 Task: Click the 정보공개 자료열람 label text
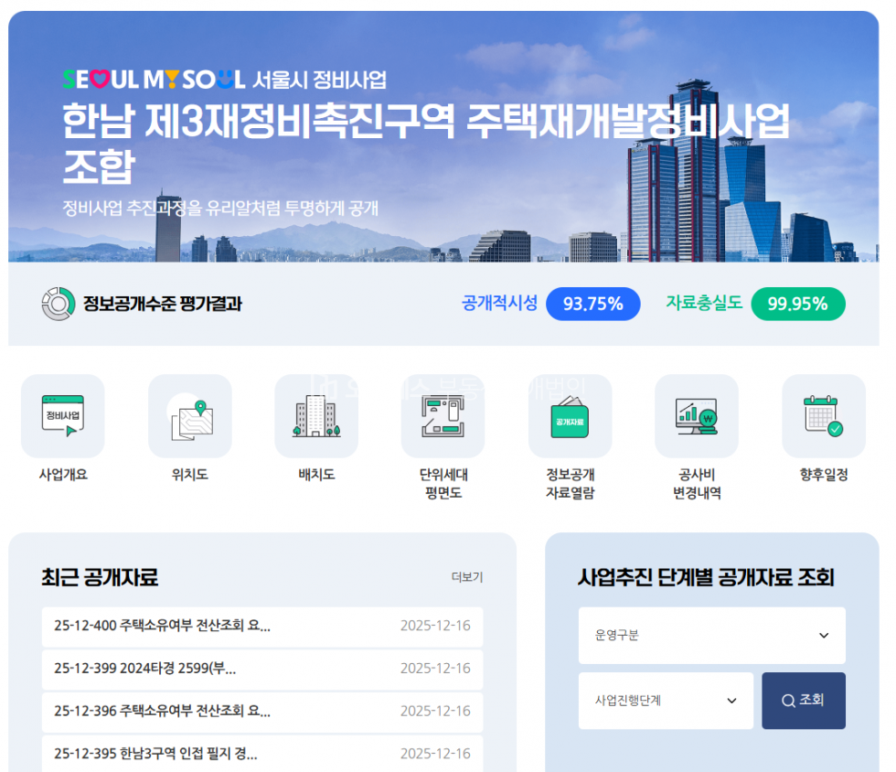[570, 484]
